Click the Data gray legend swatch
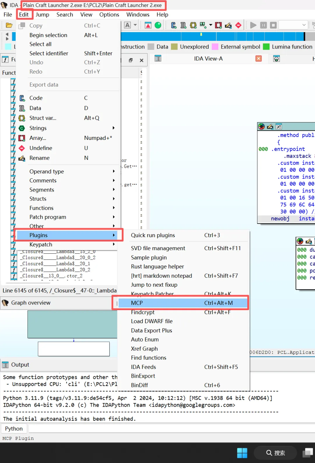Image resolution: width=315 pixels, height=463 pixels. [x=151, y=47]
